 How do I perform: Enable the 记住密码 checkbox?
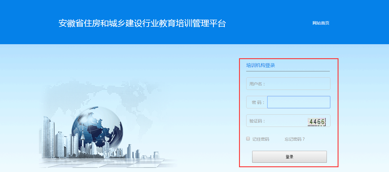pos(248,139)
